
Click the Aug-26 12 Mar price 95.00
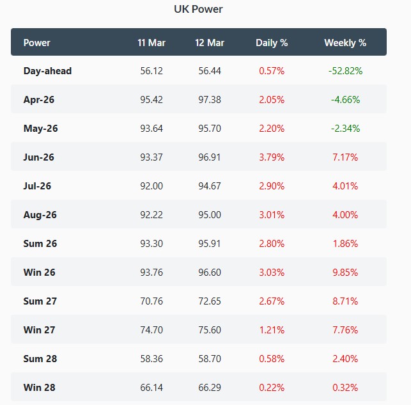tap(210, 215)
